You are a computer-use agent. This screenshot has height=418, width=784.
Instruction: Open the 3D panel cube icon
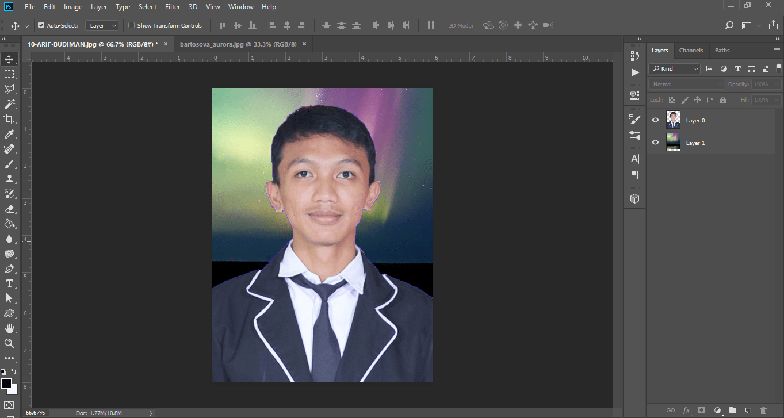[x=634, y=198]
